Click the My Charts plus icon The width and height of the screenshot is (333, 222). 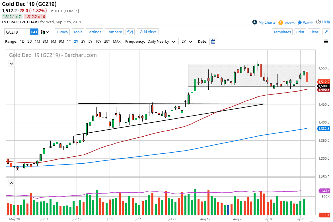(x=255, y=22)
